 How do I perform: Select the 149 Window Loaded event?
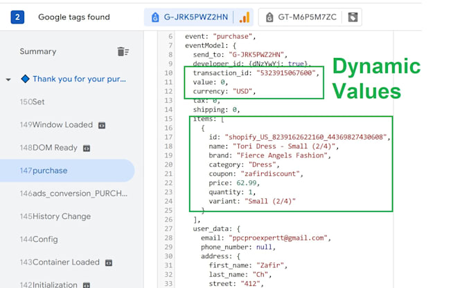point(56,125)
